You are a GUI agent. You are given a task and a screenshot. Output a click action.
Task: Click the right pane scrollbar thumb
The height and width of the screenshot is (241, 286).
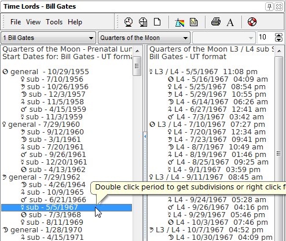279,154
